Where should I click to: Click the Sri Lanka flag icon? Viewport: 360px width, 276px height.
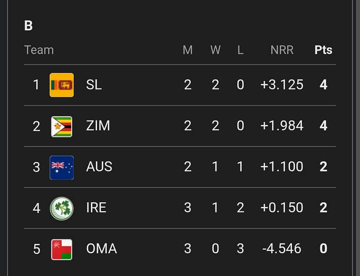click(61, 85)
